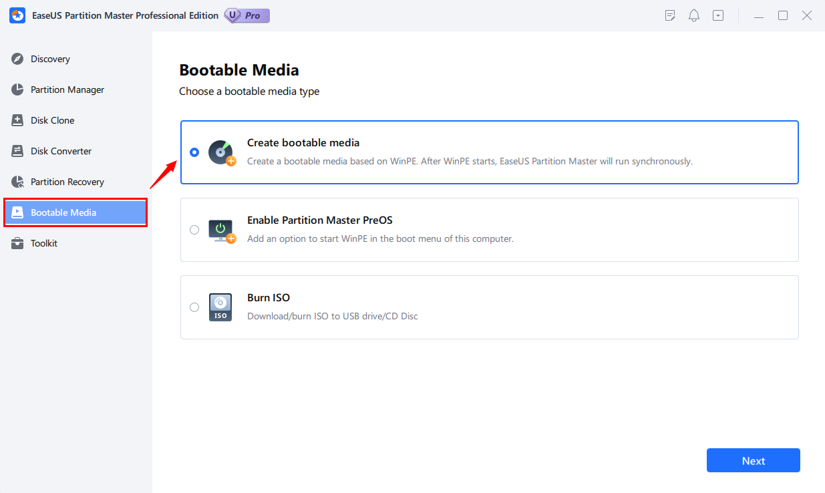Select Enable Partition Master PreOS radio button
This screenshot has width=825, height=493.
194,230
